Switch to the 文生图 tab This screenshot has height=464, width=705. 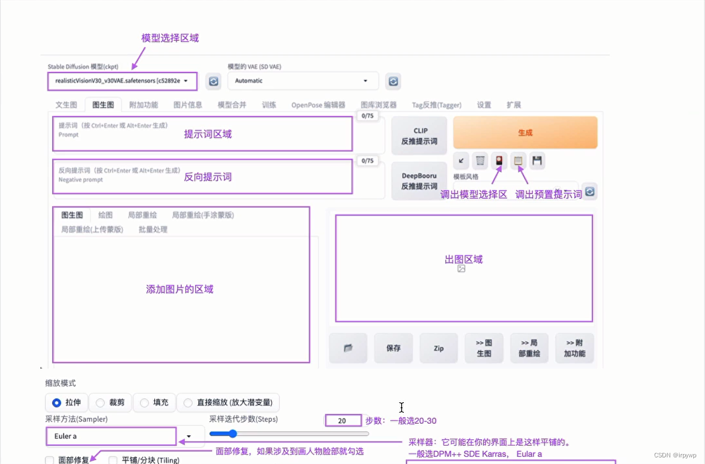(x=66, y=105)
